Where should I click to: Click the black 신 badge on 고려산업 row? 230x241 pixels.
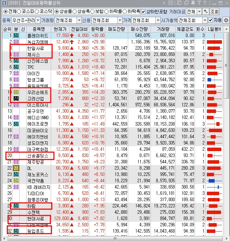16,99
